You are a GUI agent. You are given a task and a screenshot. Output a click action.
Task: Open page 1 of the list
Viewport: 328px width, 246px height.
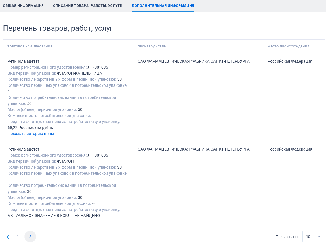coord(18,237)
